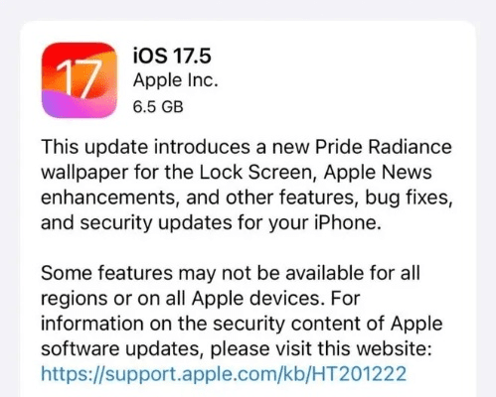Viewport: 496px width, 397px height.
Task: Tap the Some features sentence start
Action: click(x=106, y=273)
